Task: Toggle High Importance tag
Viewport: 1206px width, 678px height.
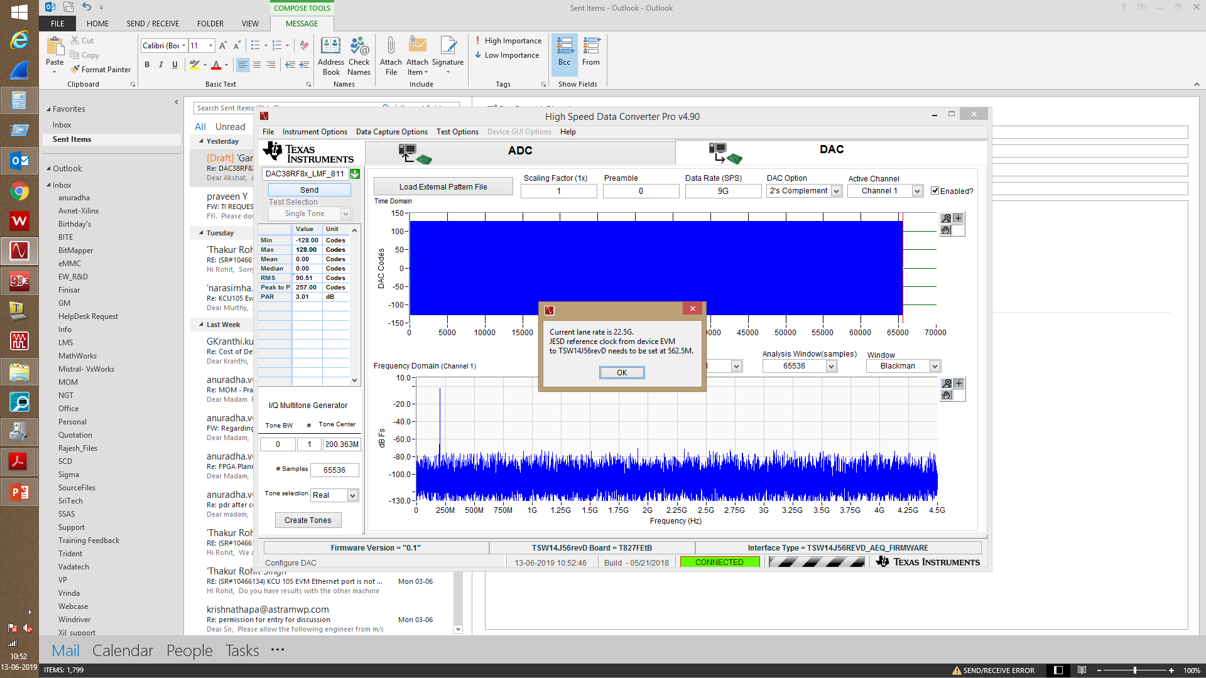Action: point(508,41)
